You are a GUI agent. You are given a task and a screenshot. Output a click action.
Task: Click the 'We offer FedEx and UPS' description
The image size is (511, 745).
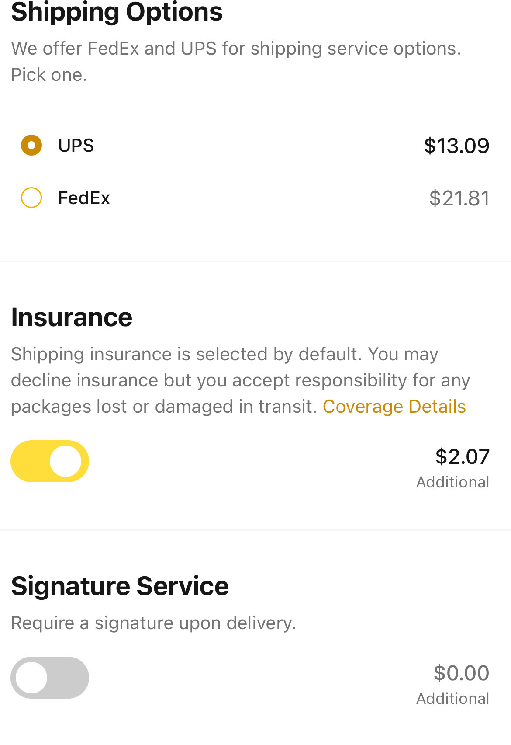(x=236, y=49)
